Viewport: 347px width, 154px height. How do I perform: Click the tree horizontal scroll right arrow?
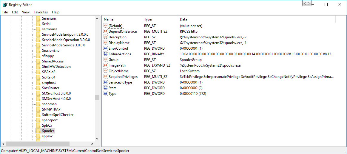92,144
